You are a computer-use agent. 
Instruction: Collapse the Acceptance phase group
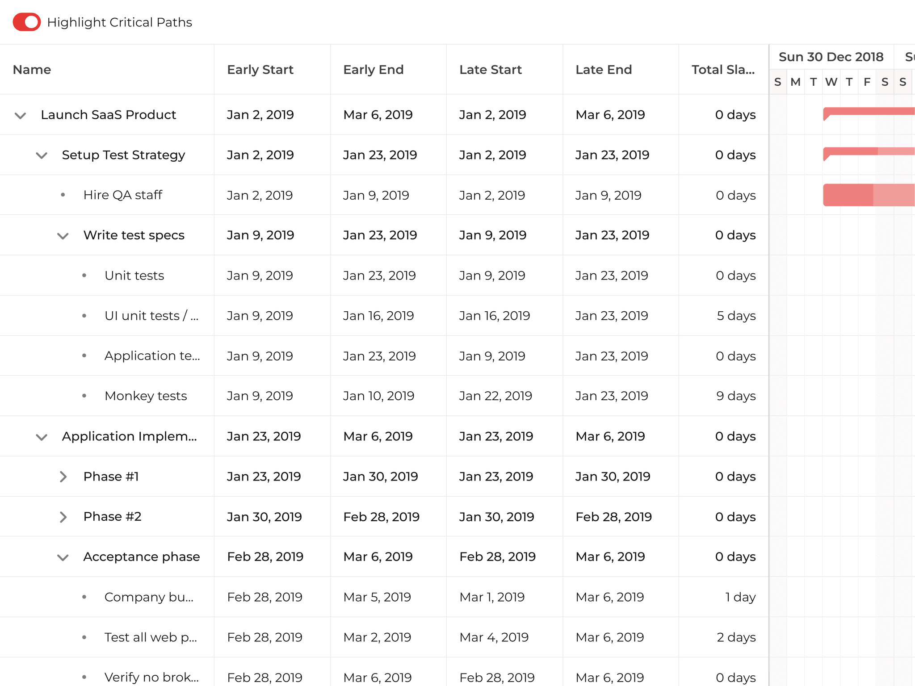tap(63, 557)
